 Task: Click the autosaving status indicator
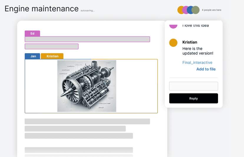coord(88,11)
